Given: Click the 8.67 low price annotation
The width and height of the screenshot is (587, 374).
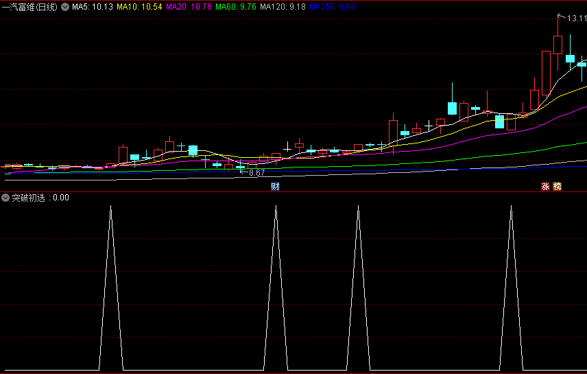Looking at the screenshot, I should click(256, 173).
